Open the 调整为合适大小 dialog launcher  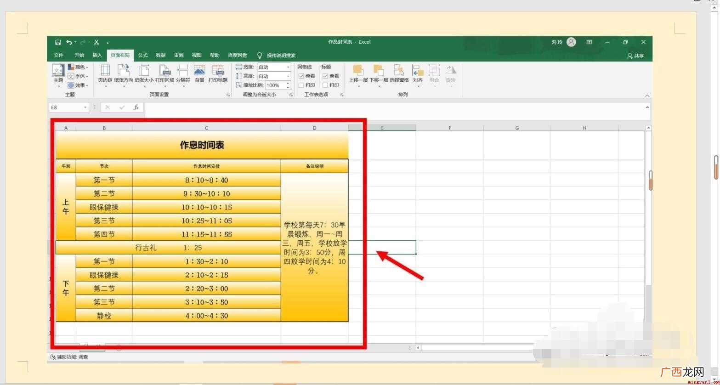click(291, 95)
